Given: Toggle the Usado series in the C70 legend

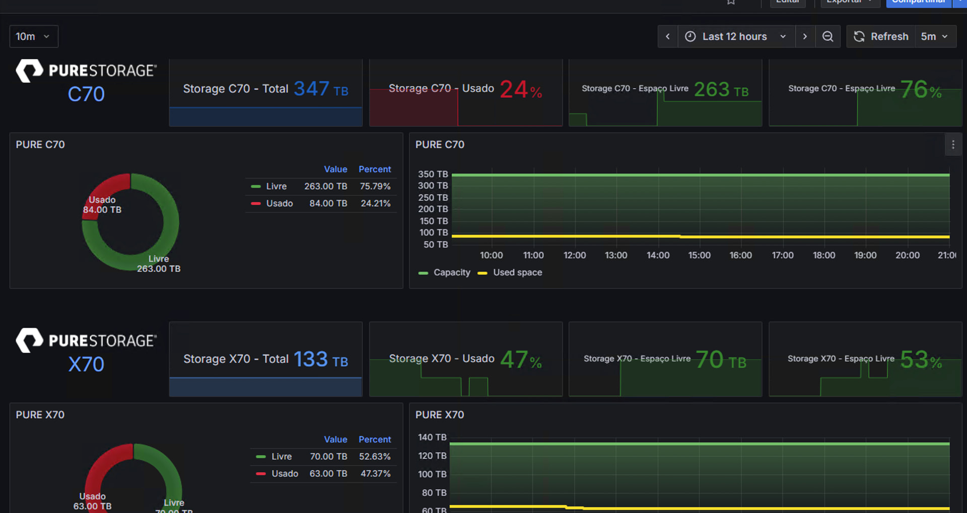Looking at the screenshot, I should tap(280, 204).
